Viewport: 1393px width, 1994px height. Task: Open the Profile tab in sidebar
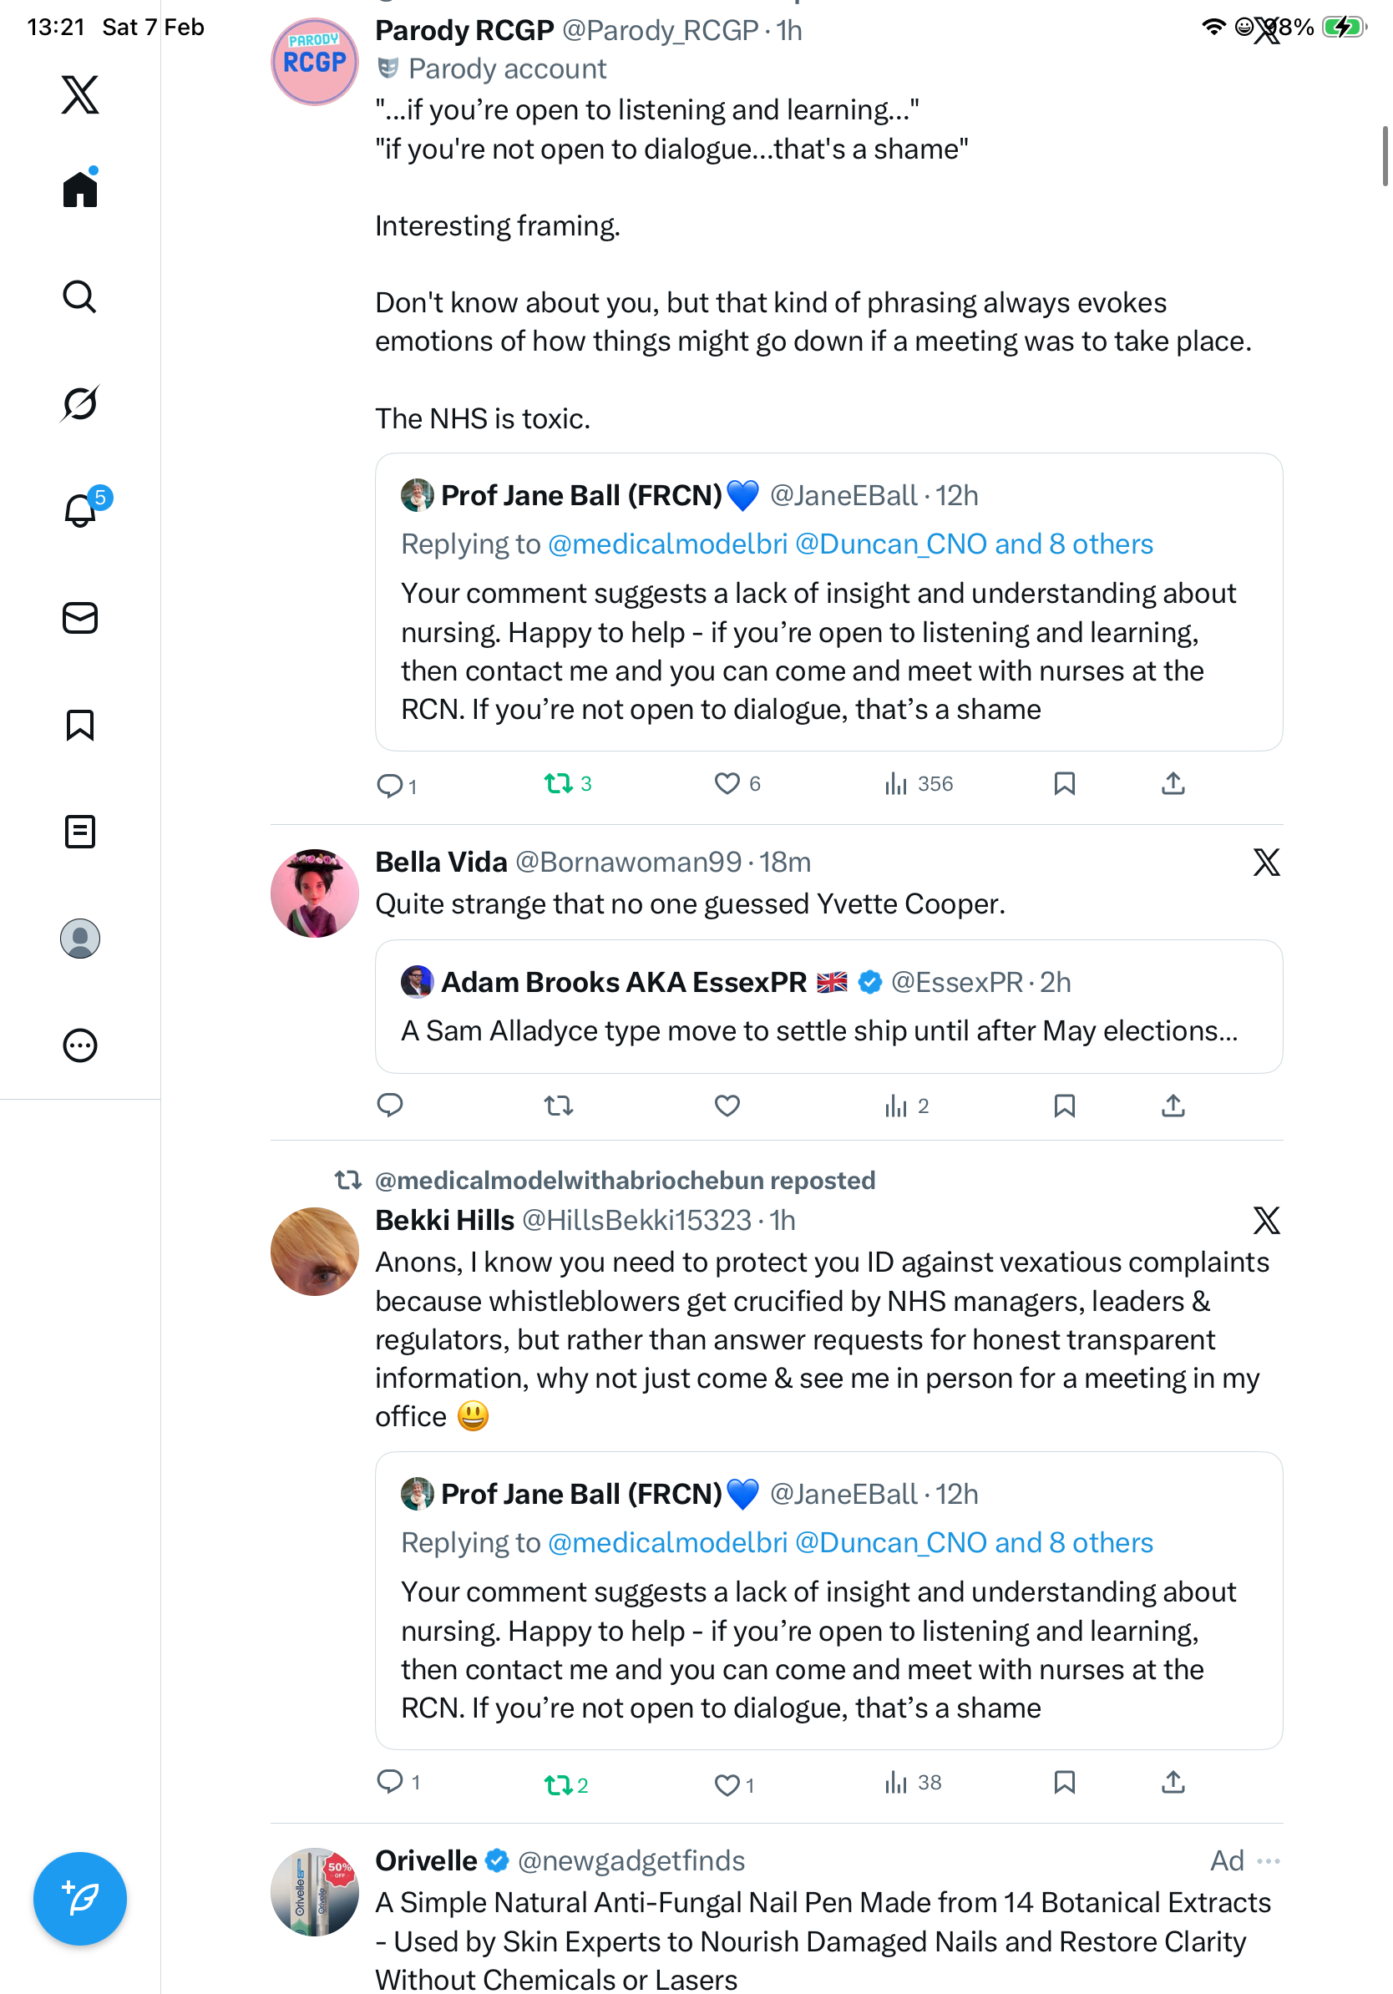tap(80, 939)
